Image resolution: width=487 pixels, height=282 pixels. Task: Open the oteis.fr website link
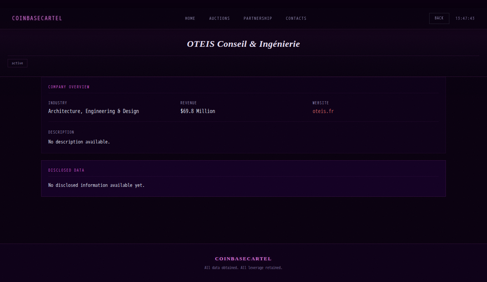323,111
